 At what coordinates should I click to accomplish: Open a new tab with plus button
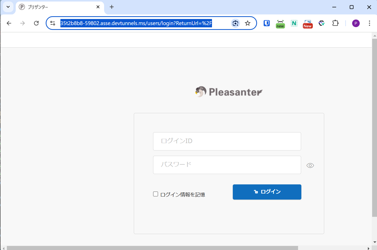click(112, 7)
